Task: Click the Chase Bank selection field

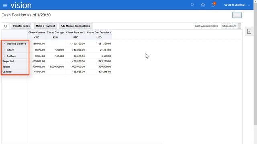Action: coord(229,26)
